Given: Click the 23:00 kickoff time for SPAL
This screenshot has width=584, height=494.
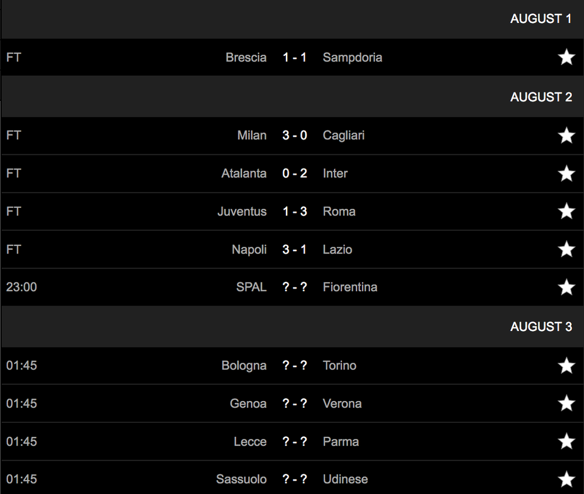Looking at the screenshot, I should 22,287.
